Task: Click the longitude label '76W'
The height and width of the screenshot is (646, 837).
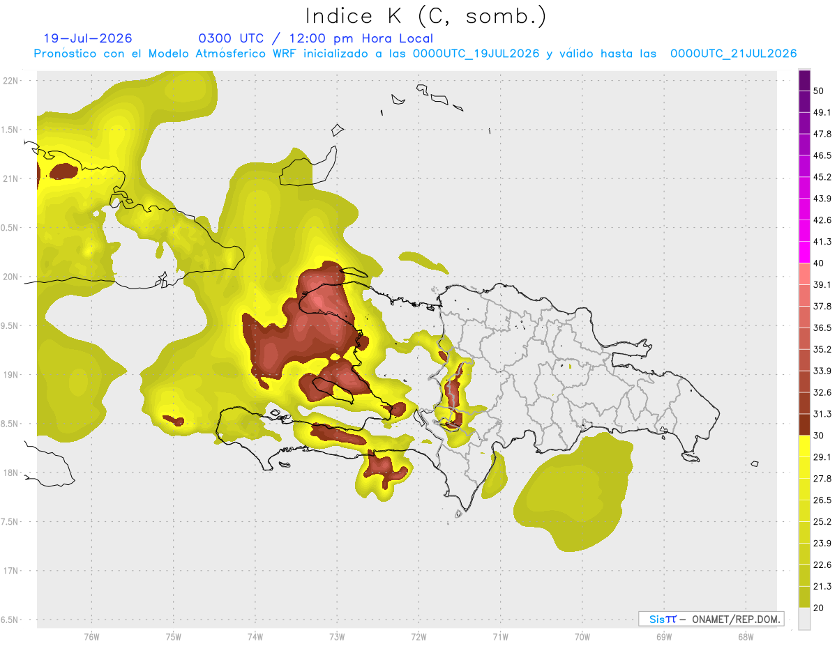Action: pyautogui.click(x=91, y=637)
